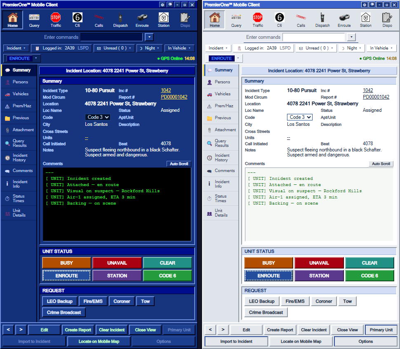The height and width of the screenshot is (349, 400).
Task: Click Home icon in the light-theme window
Action: point(214,20)
